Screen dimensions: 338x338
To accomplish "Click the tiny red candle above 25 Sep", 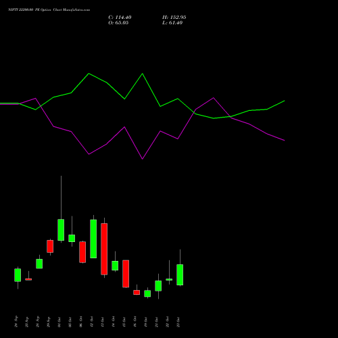I will click(x=28, y=279).
